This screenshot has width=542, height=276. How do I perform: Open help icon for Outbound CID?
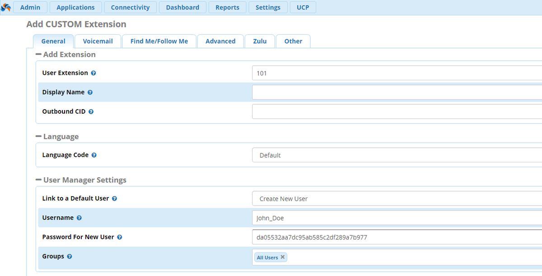(91, 112)
